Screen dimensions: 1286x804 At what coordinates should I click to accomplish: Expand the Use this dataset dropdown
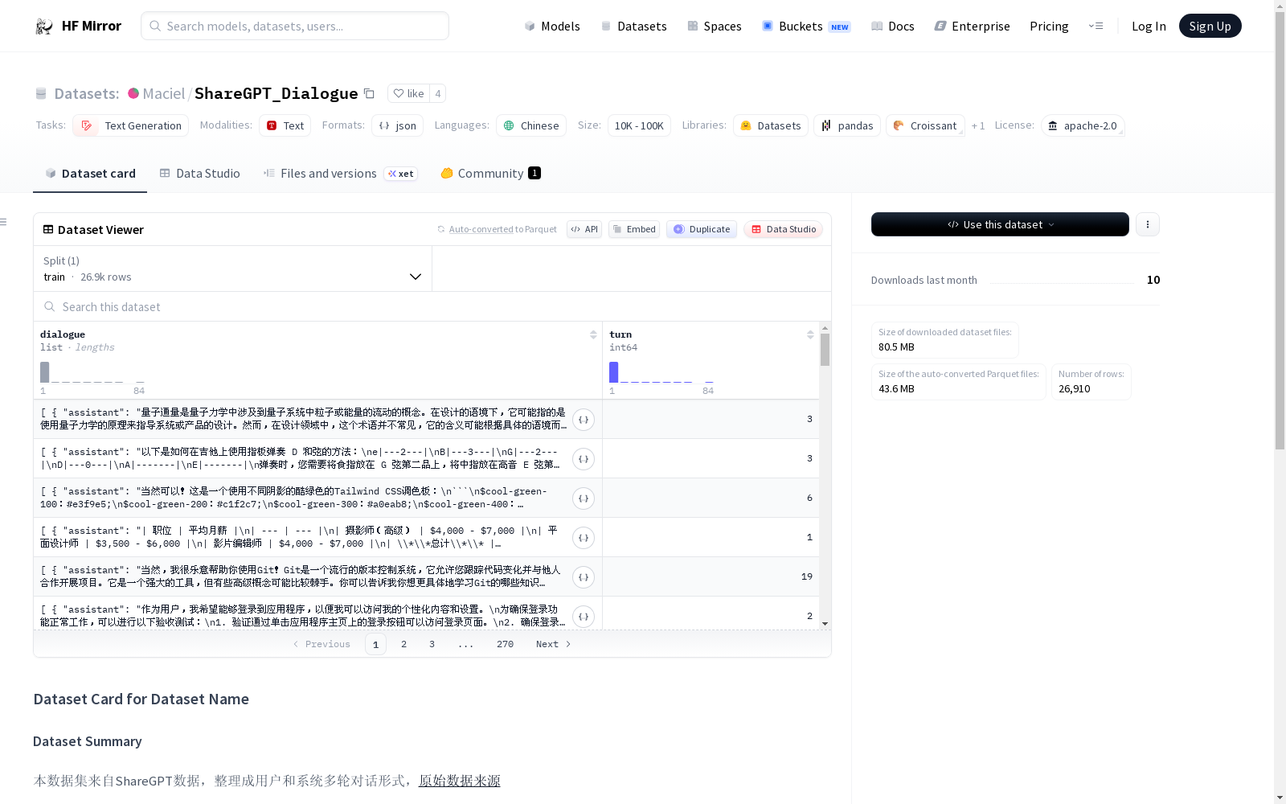pos(1000,224)
